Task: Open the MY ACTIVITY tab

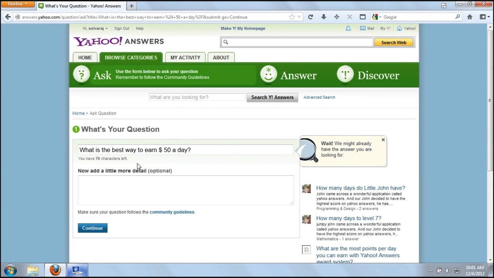Action: (x=185, y=58)
